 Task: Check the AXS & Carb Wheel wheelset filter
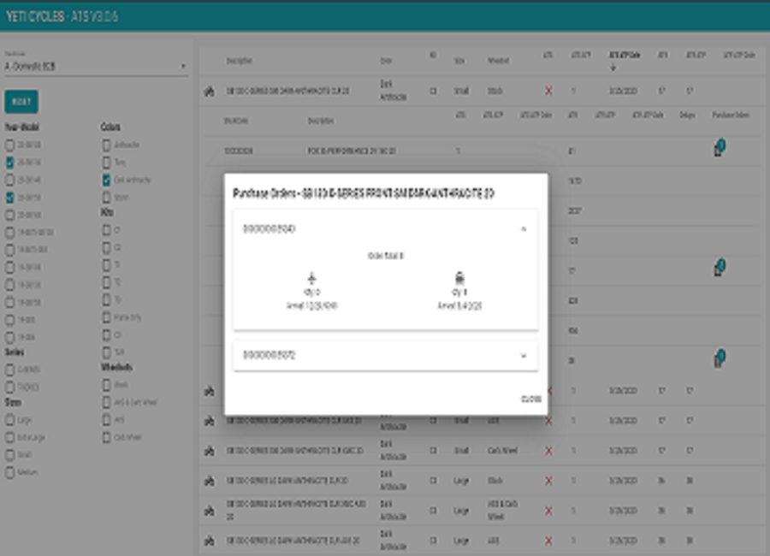[x=106, y=402]
